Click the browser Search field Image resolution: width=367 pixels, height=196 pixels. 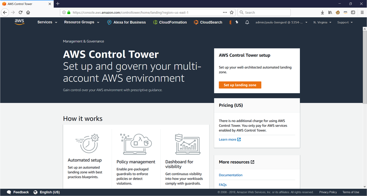[264, 12]
